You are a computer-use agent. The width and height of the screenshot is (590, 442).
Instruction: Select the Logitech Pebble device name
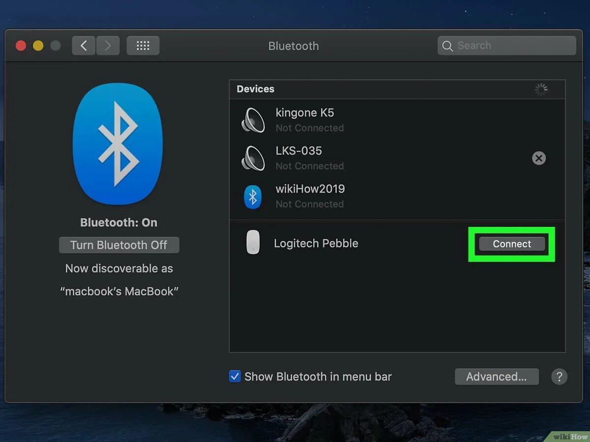tap(316, 244)
